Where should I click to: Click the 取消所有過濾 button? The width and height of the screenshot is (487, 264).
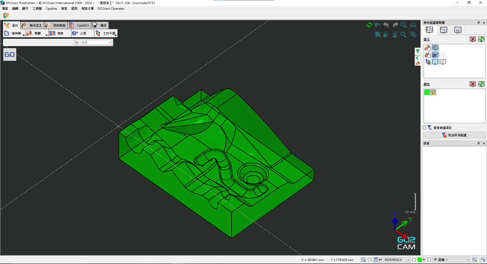point(454,135)
